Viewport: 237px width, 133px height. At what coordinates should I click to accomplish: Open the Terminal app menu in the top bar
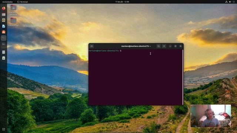pos(23,2)
